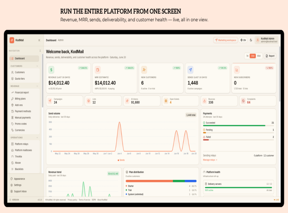
Task: Select the 7d time range
Action: click(247, 56)
